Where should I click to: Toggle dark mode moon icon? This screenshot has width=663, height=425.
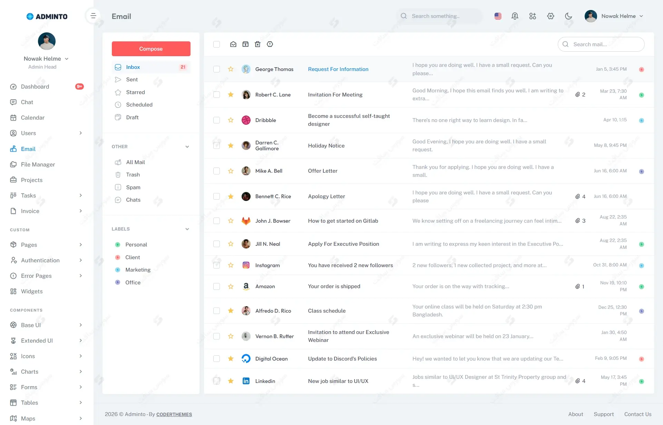point(568,16)
